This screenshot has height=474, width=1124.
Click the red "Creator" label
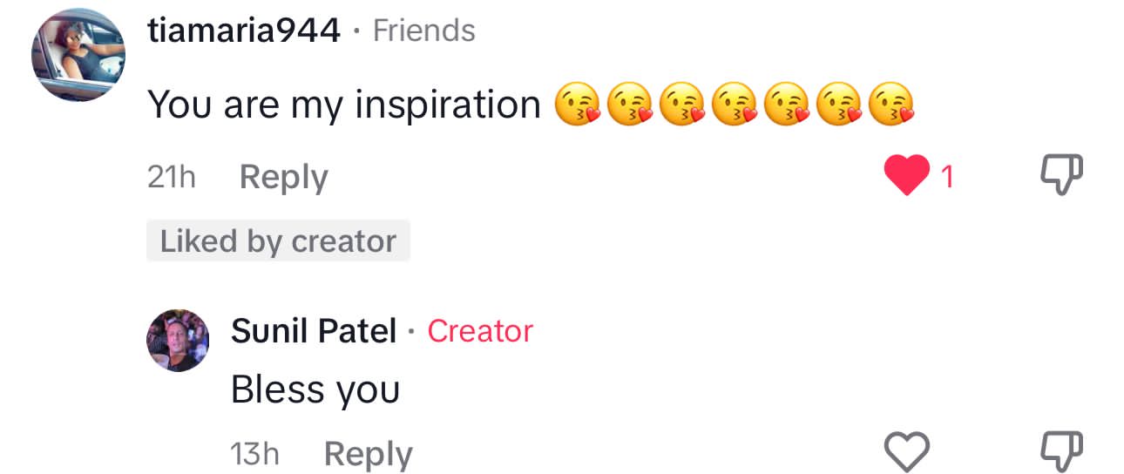pyautogui.click(x=480, y=331)
